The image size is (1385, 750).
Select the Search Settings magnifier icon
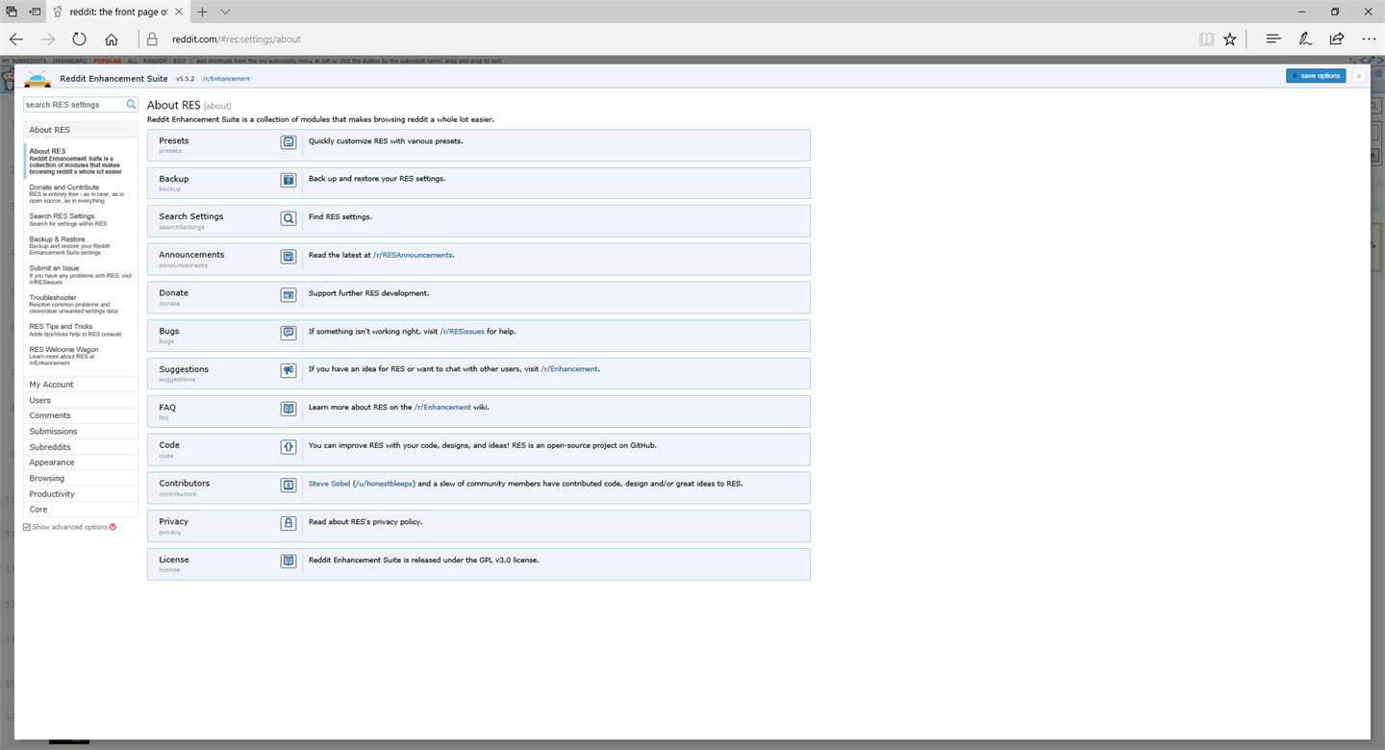pos(288,218)
